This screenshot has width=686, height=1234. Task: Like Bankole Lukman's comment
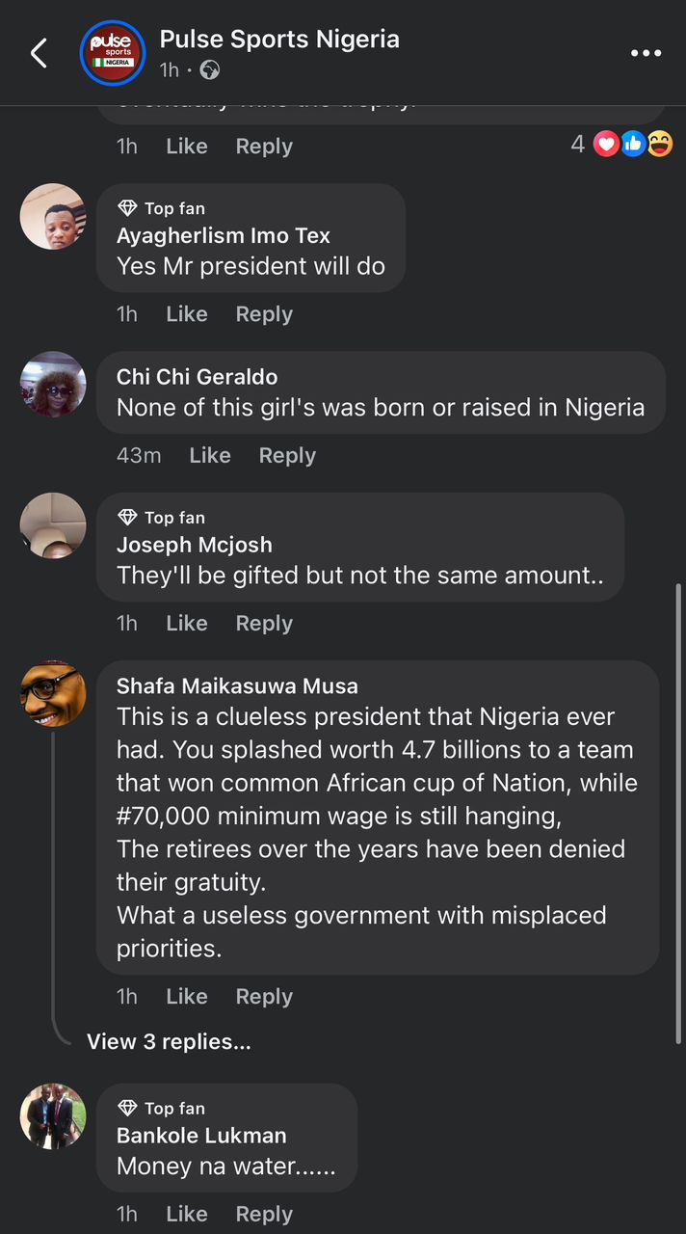point(186,1214)
